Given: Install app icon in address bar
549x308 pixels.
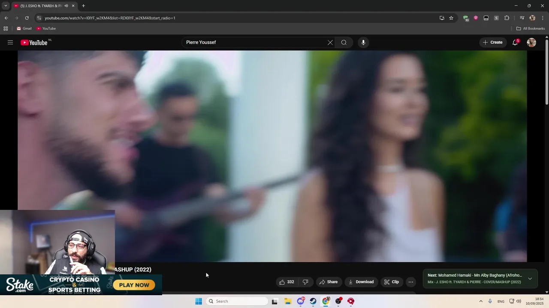Looking at the screenshot, I should pyautogui.click(x=442, y=18).
